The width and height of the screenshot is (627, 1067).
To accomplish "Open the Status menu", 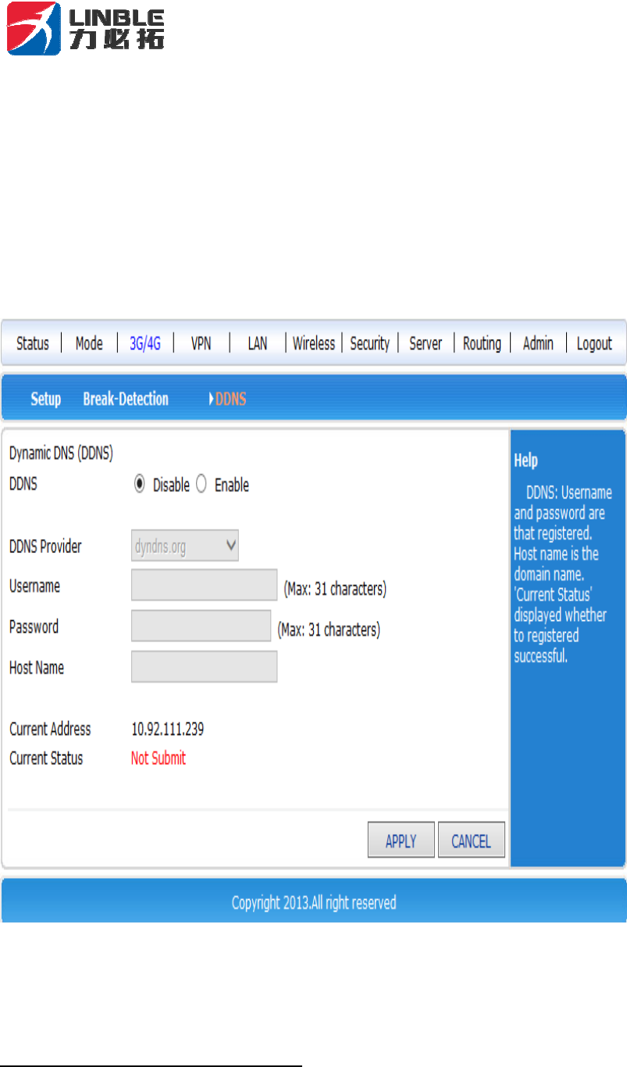I will (33, 343).
